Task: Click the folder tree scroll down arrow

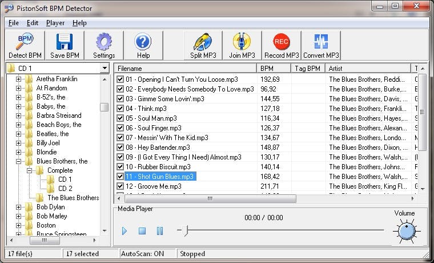Action: pos(105,231)
